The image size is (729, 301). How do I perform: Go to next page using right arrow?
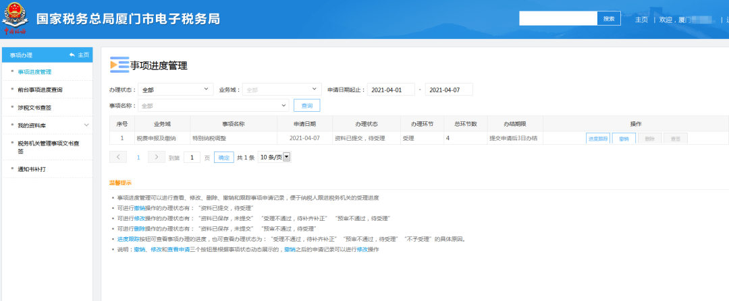[157, 157]
